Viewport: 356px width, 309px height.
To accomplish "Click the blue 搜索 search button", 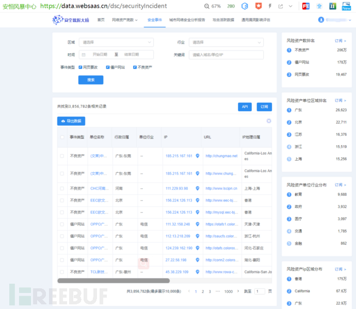I will (x=91, y=80).
